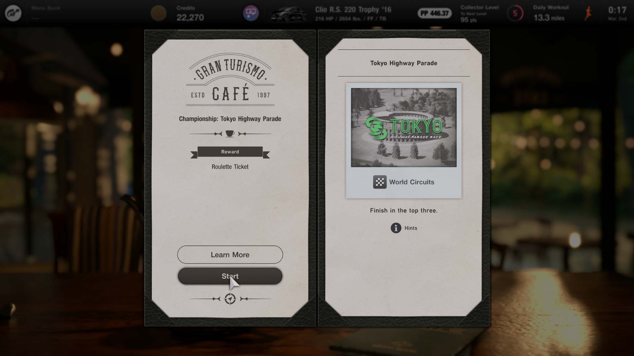This screenshot has width=634, height=356.
Task: Select the World Circuits checkered flag icon
Action: (x=379, y=182)
